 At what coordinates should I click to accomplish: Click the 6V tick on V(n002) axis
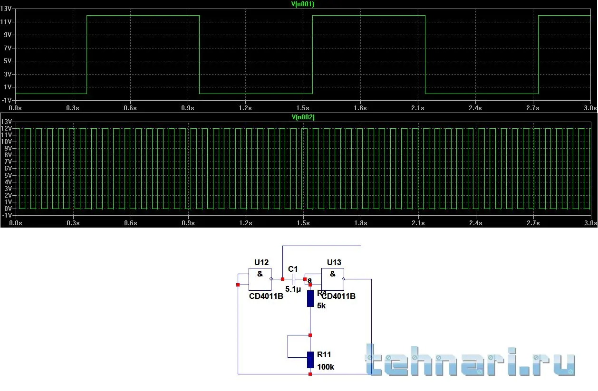tap(8, 169)
